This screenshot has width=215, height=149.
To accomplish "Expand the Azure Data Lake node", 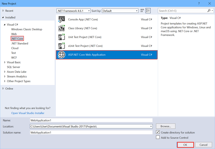I will click(5, 72).
